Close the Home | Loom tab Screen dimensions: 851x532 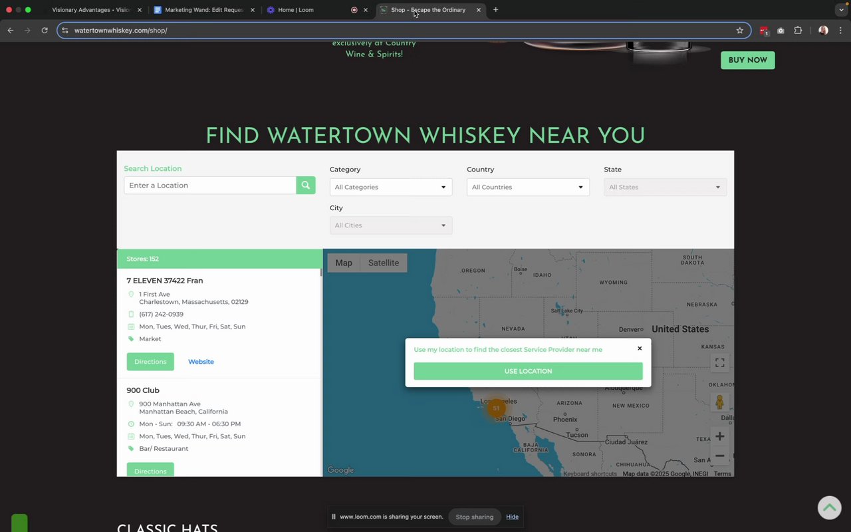click(x=365, y=10)
